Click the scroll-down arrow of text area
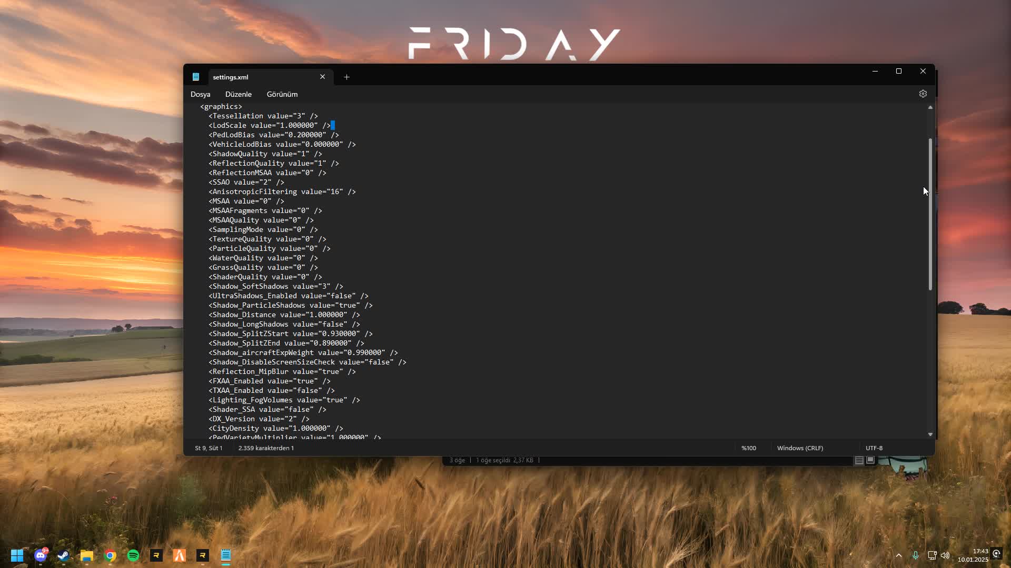Screen dimensions: 1011x568 930,434
